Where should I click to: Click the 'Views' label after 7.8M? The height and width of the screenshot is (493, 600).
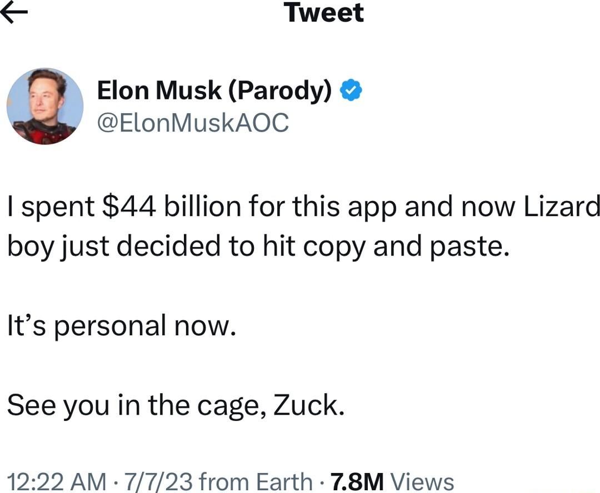pyautogui.click(x=425, y=480)
